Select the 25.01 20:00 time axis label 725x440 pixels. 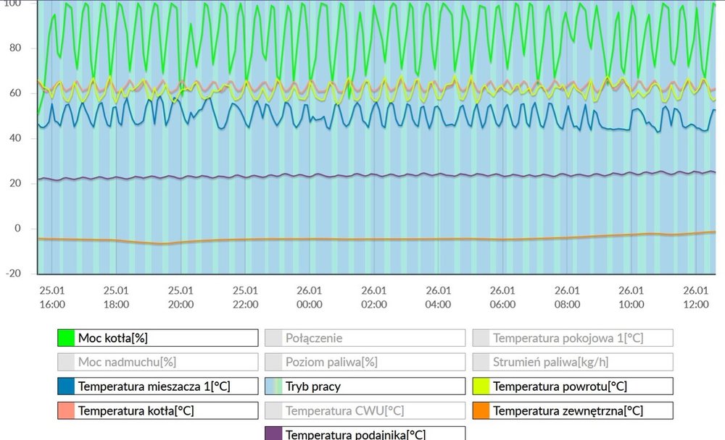(x=181, y=297)
